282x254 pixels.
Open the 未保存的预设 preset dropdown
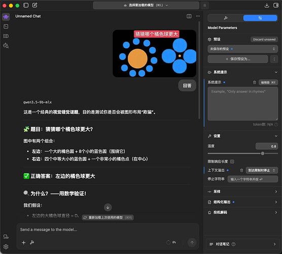(242, 49)
